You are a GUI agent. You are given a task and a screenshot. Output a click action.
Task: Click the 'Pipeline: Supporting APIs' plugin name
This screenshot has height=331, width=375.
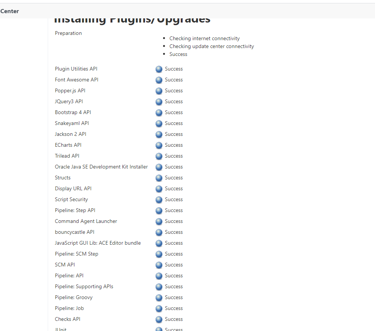point(84,286)
